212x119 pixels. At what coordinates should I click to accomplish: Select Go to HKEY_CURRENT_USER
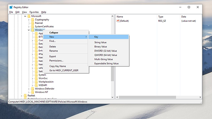point(66,70)
